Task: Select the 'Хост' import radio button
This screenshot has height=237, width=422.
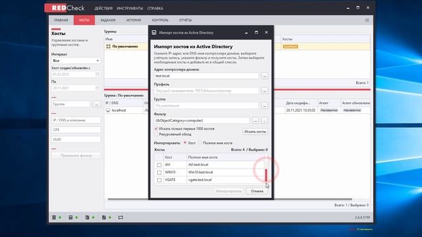Action: [x=185, y=143]
